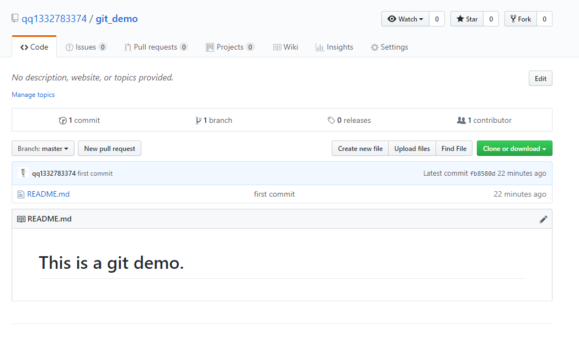This screenshot has height=341, width=579.
Task: View the Insights tab
Action: tap(334, 47)
